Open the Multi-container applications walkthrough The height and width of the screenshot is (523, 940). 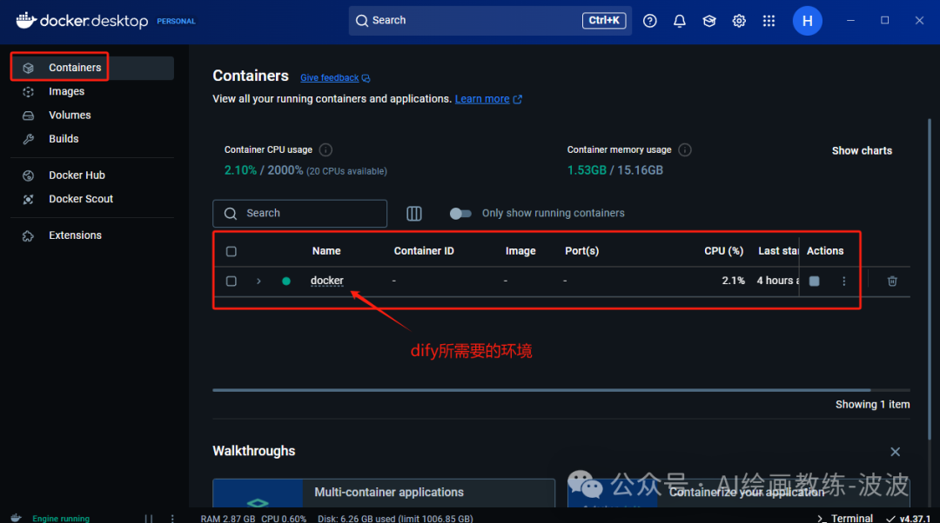(x=384, y=493)
